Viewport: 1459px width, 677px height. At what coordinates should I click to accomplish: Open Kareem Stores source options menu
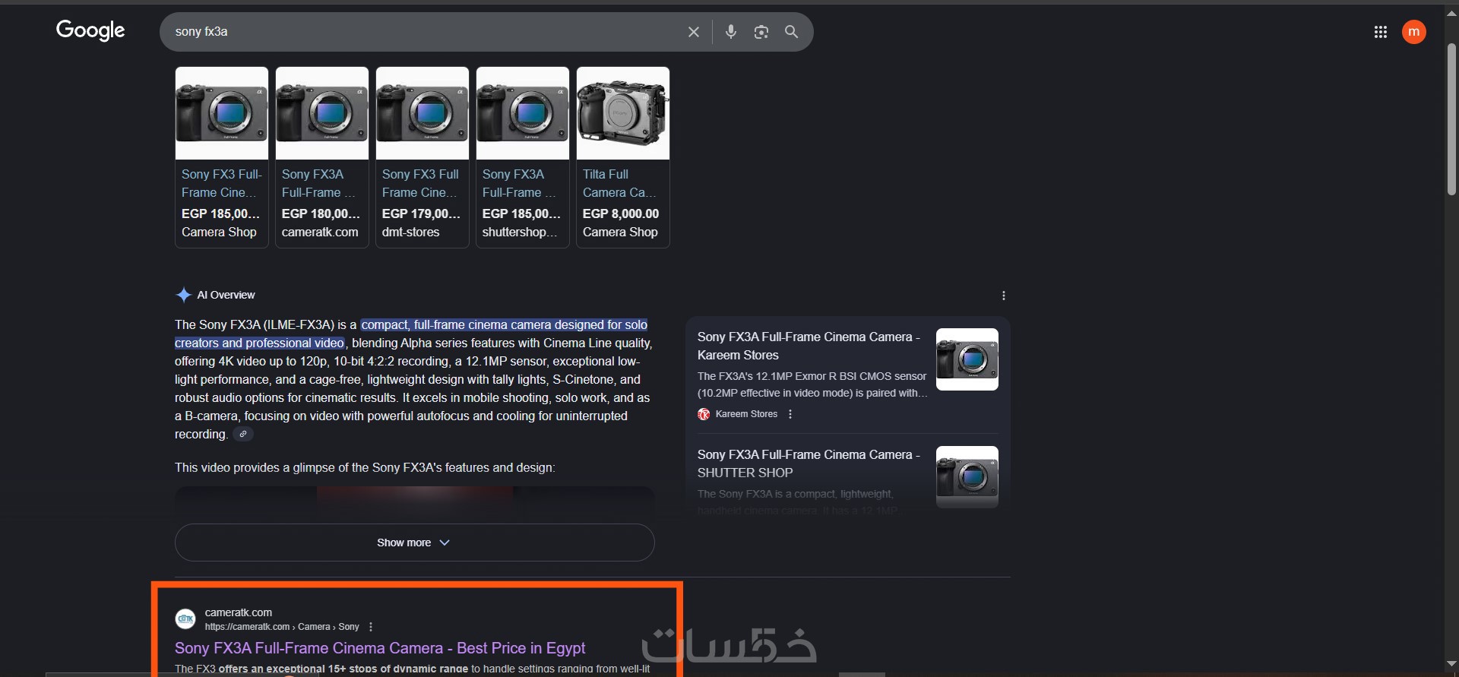pos(790,414)
